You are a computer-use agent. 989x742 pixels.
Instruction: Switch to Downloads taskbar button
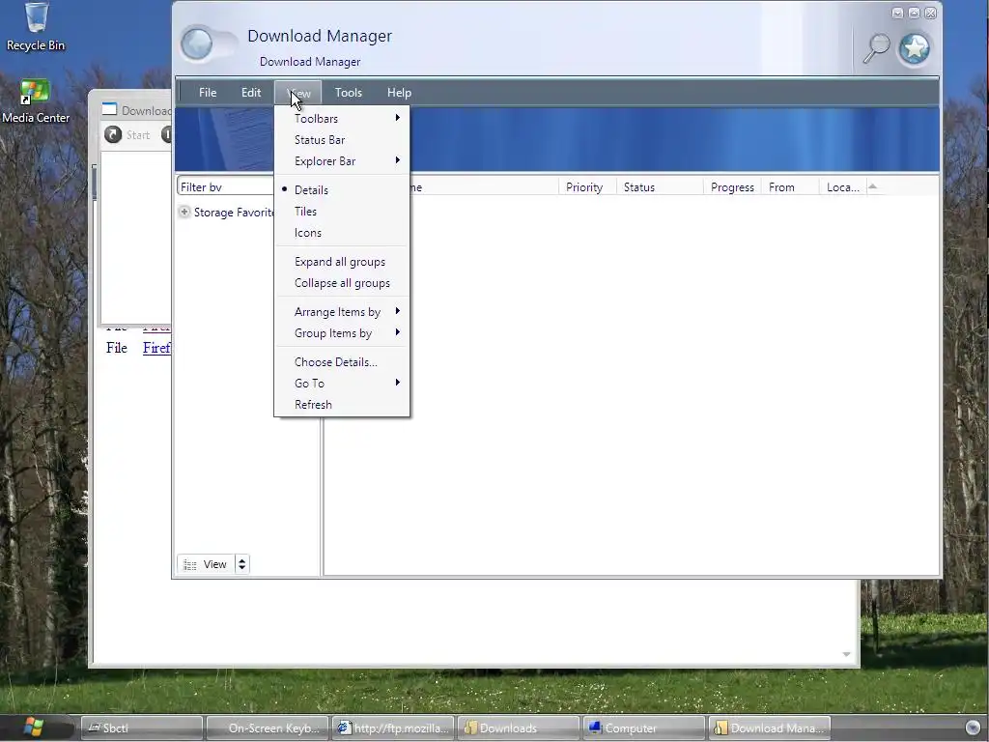519,728
